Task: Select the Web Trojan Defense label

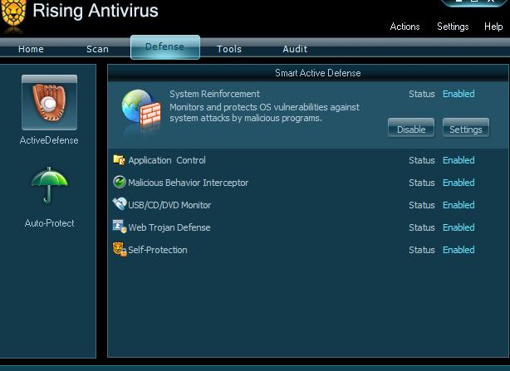Action: point(169,227)
